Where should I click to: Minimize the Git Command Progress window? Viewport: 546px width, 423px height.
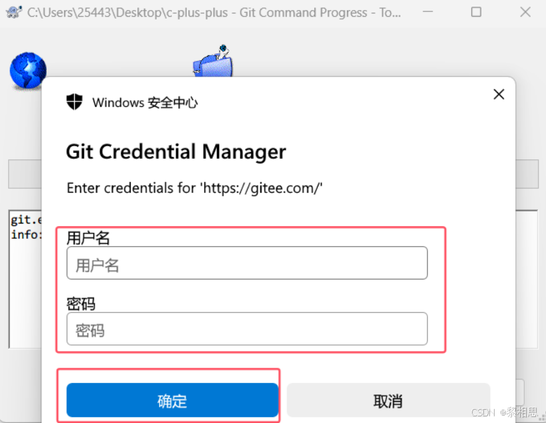point(428,12)
